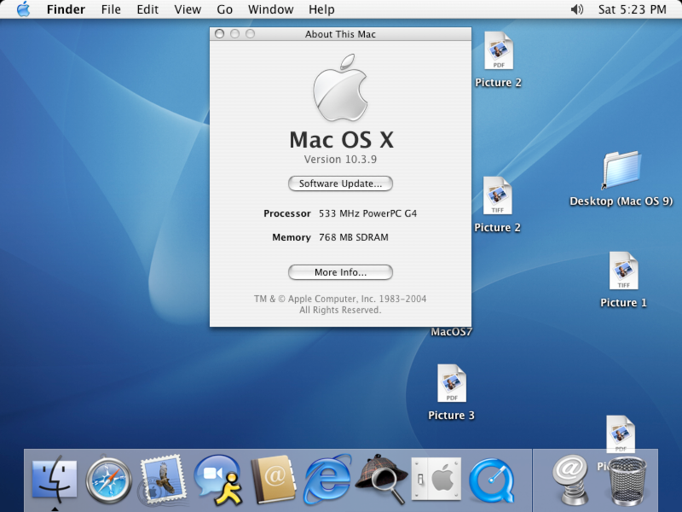Click the Version 10.3.9 text
Image resolution: width=682 pixels, height=512 pixels.
[x=340, y=160]
